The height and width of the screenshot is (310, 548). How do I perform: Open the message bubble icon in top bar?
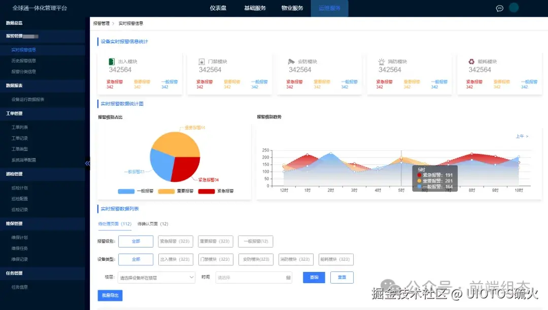click(500, 8)
